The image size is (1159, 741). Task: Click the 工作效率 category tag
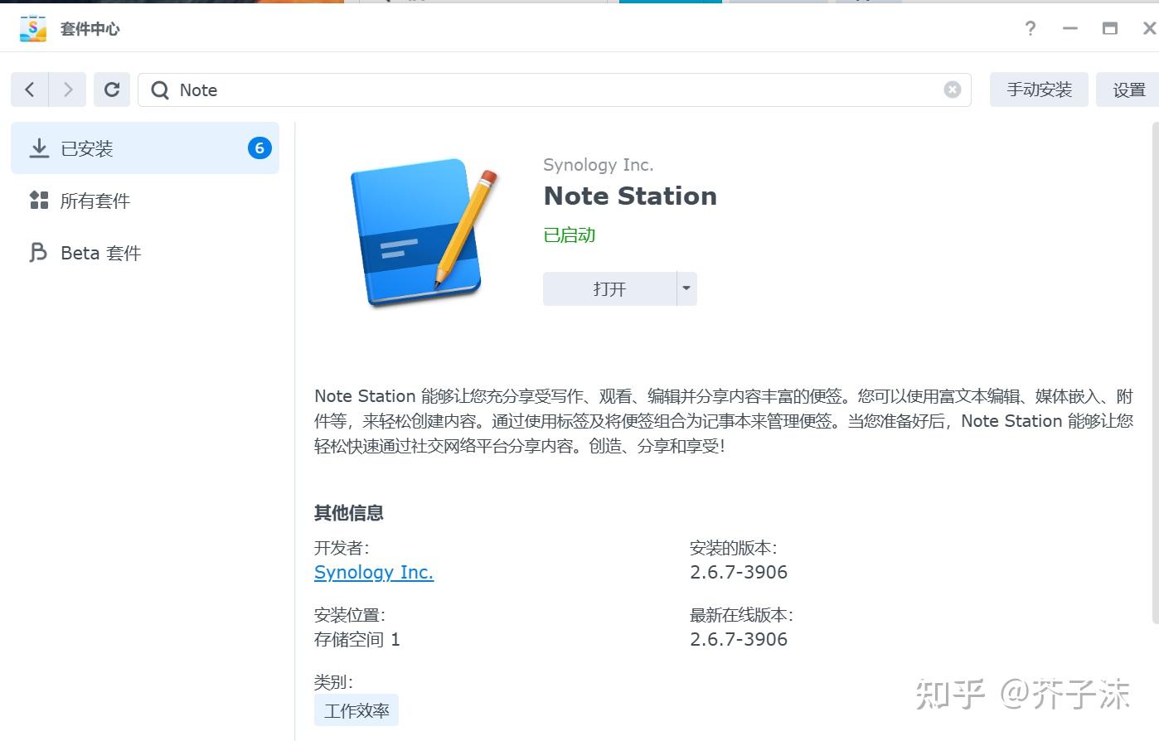tap(356, 710)
